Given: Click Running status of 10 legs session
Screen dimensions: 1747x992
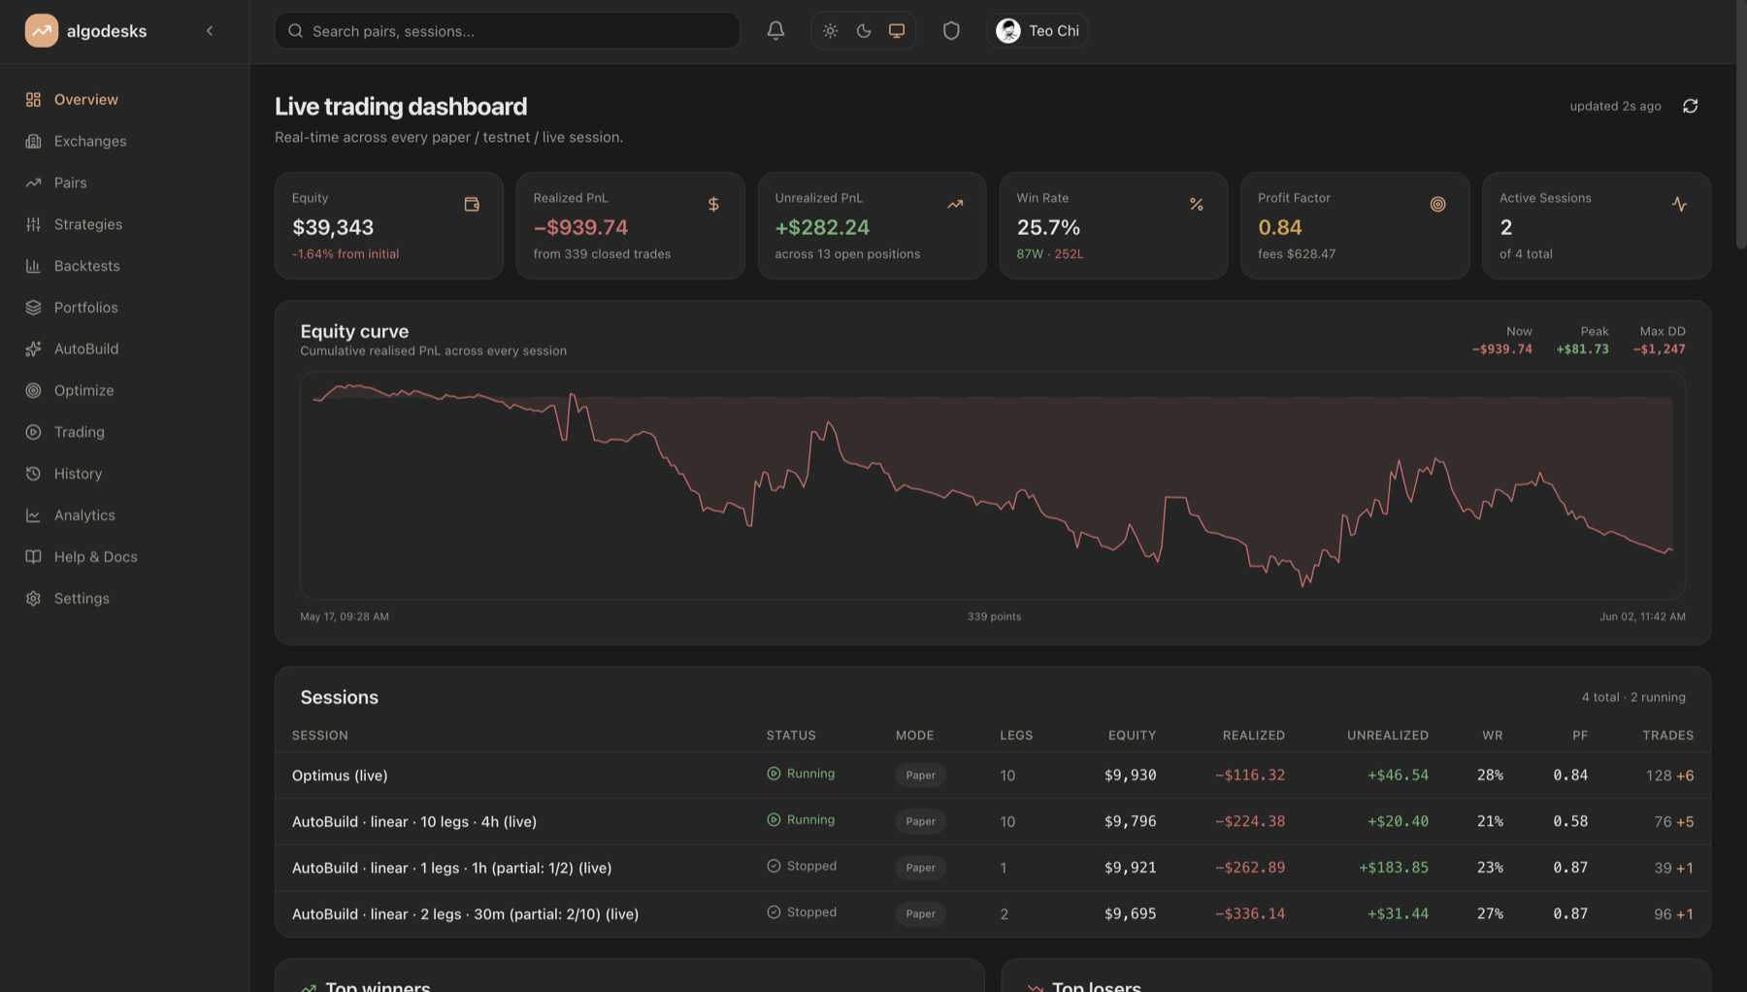Looking at the screenshot, I should (801, 820).
